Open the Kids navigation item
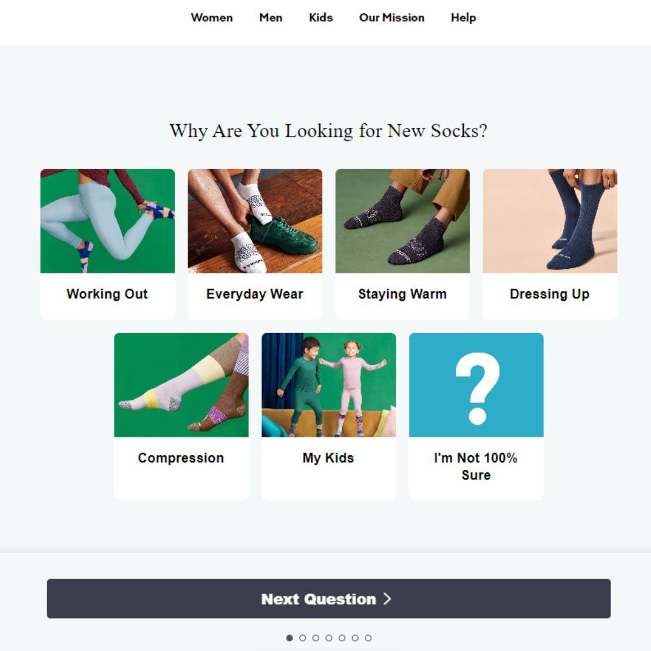 (x=321, y=17)
